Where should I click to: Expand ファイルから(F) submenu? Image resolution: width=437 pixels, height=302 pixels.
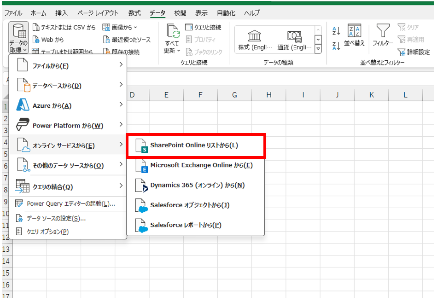(x=68, y=65)
